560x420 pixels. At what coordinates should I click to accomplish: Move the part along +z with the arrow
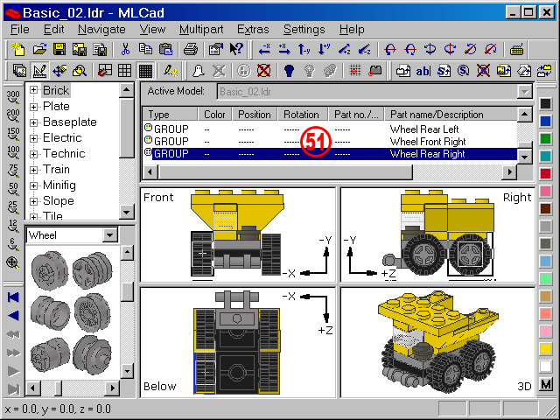tap(344, 49)
